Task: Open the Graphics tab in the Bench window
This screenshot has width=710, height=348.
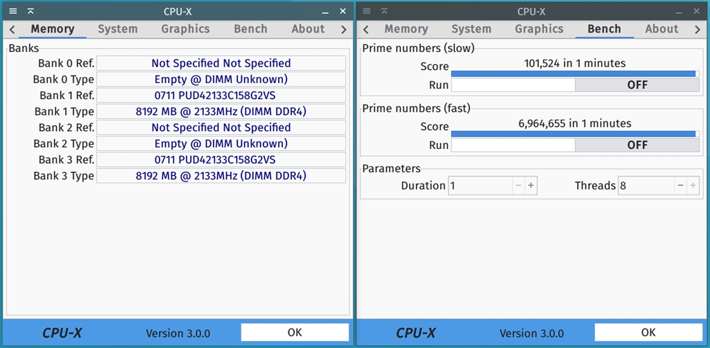Action: click(x=539, y=29)
